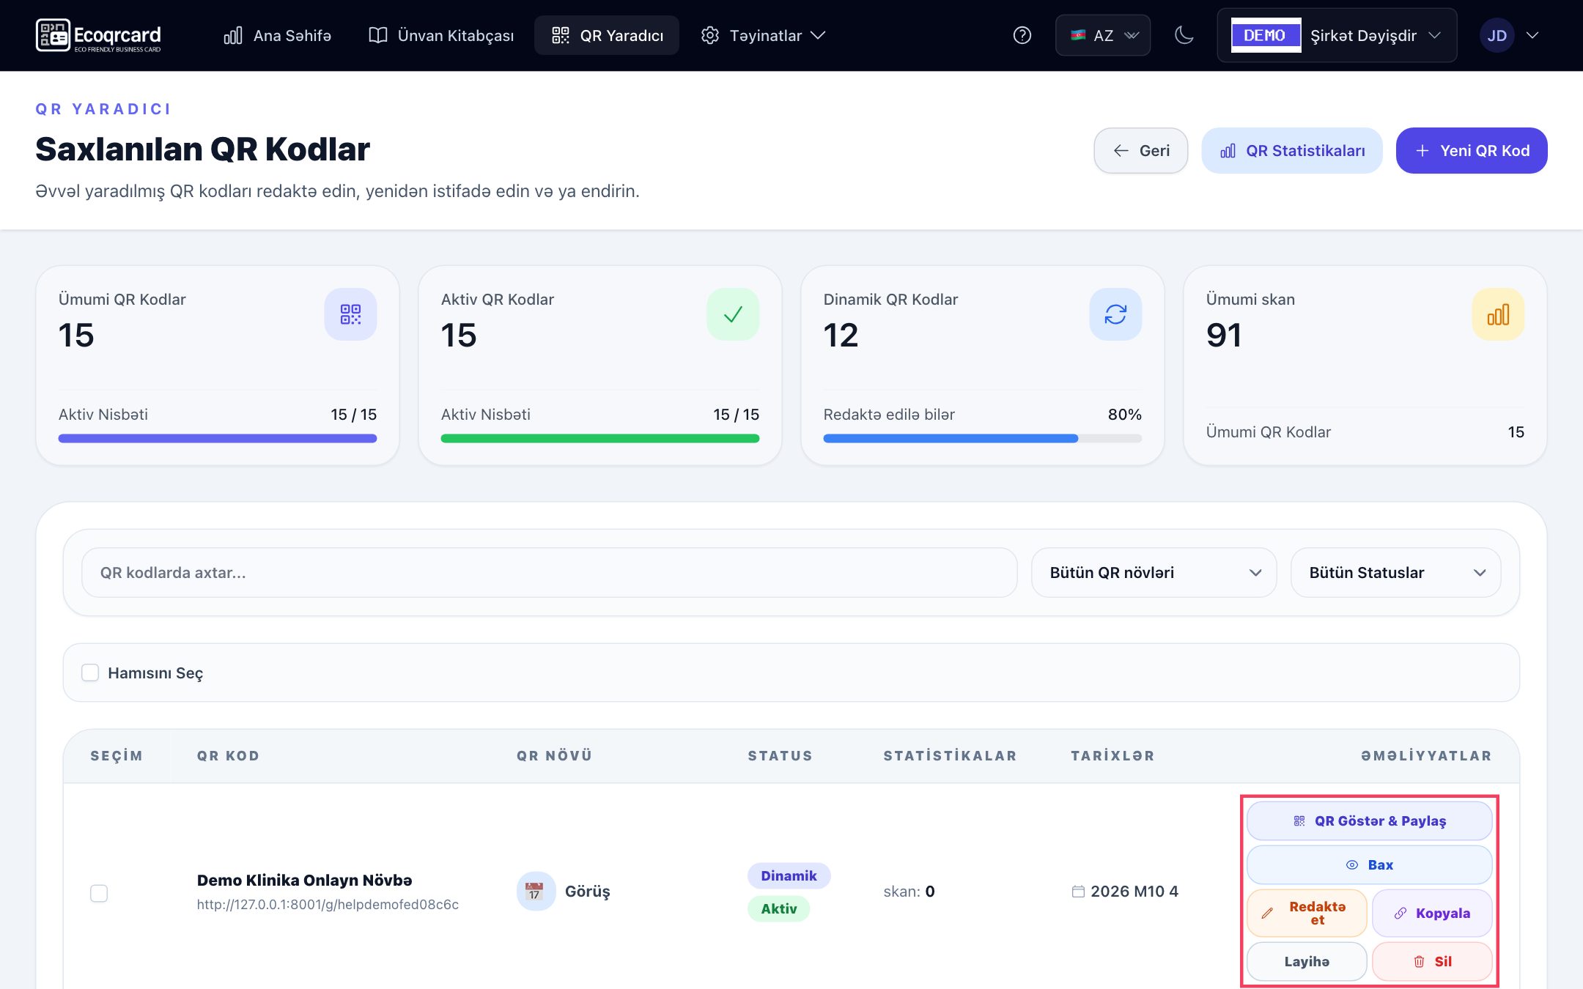Go to Ana Səhifə in navigation
The width and height of the screenshot is (1583, 989).
pyautogui.click(x=277, y=35)
